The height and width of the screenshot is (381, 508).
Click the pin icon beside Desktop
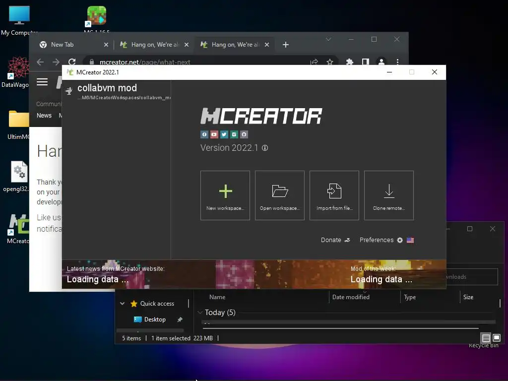click(x=180, y=319)
